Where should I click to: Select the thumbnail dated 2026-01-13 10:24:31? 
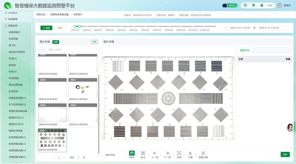83,89
